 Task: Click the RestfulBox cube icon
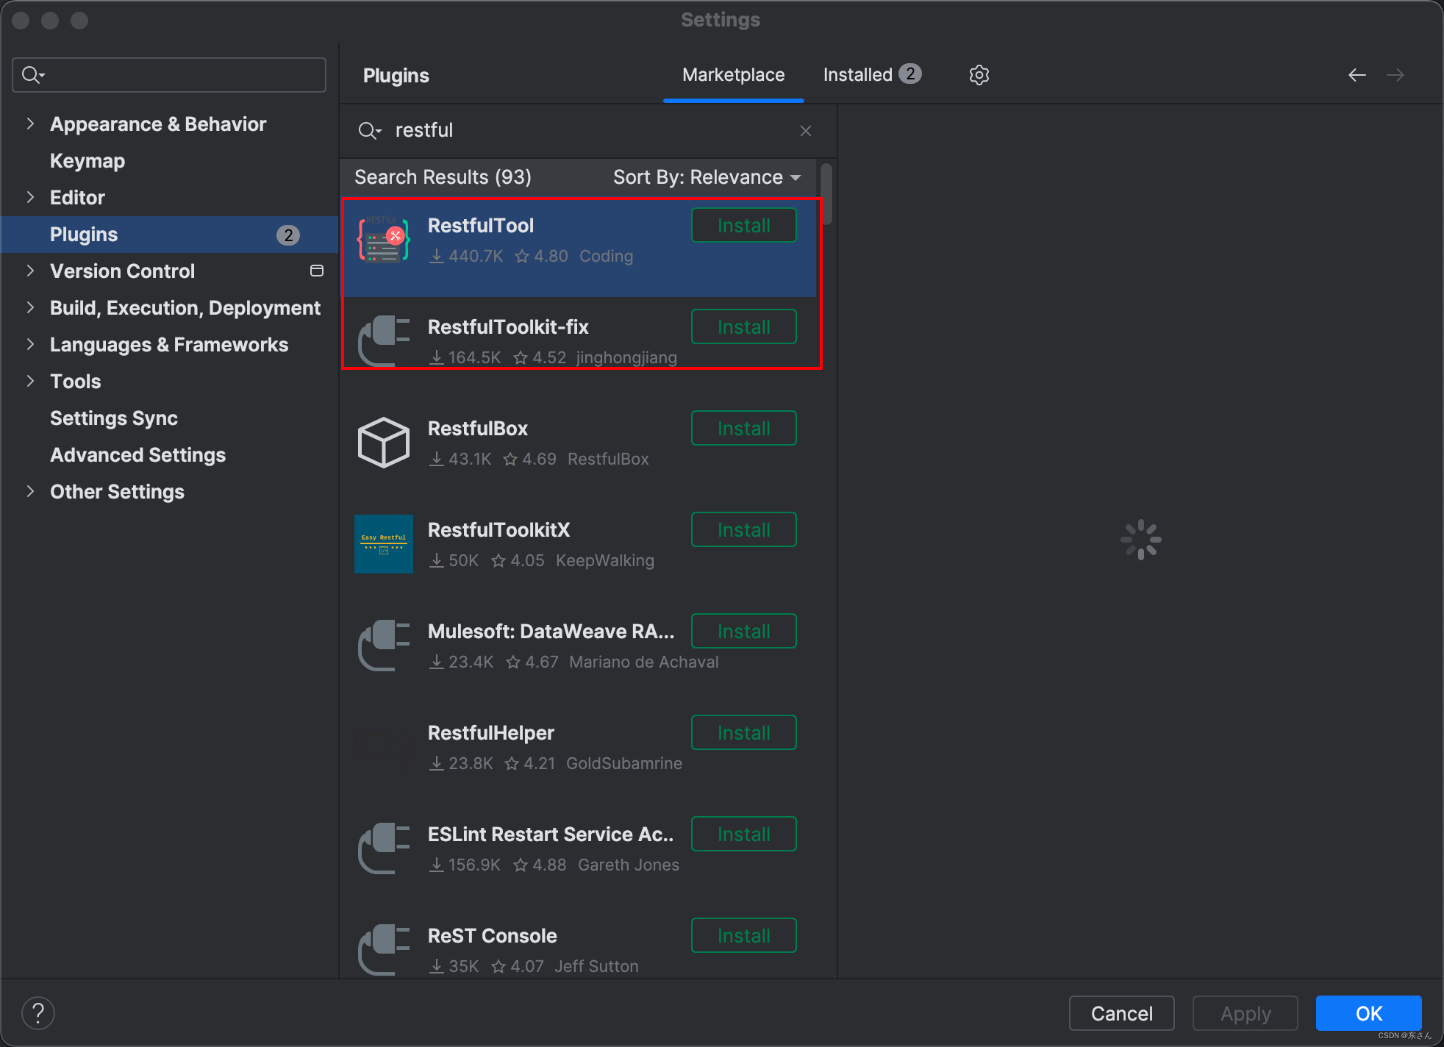click(x=383, y=443)
